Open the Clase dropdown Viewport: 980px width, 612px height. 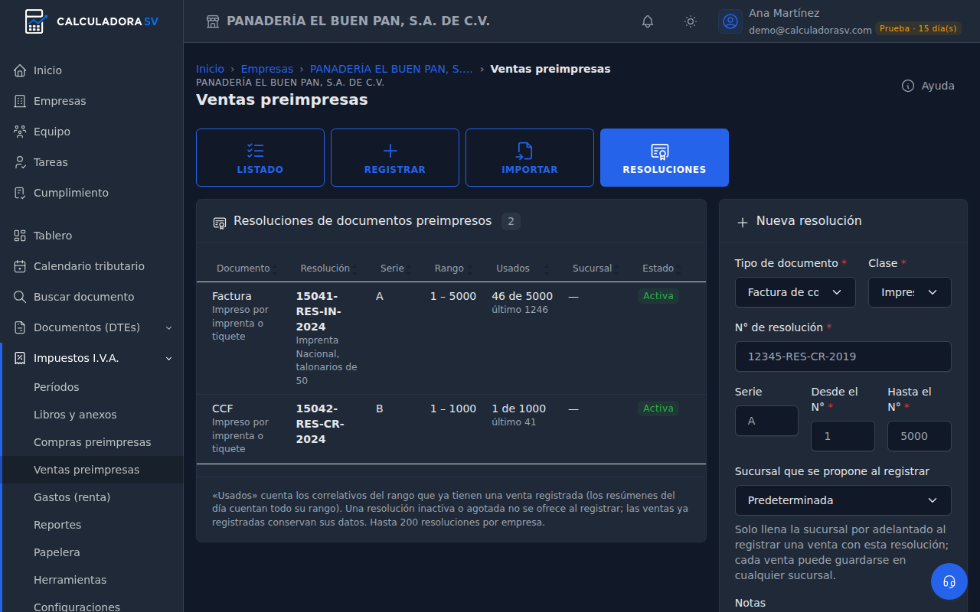click(x=910, y=292)
